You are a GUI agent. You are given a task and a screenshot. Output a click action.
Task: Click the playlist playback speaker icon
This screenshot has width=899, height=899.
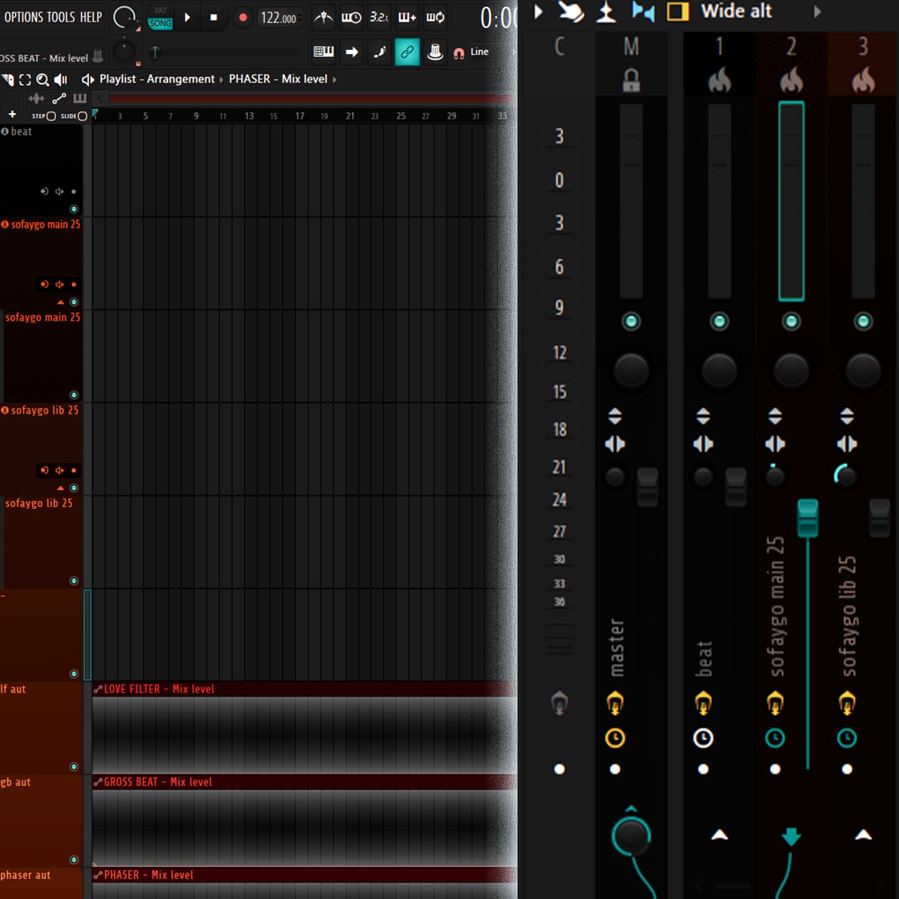click(61, 80)
